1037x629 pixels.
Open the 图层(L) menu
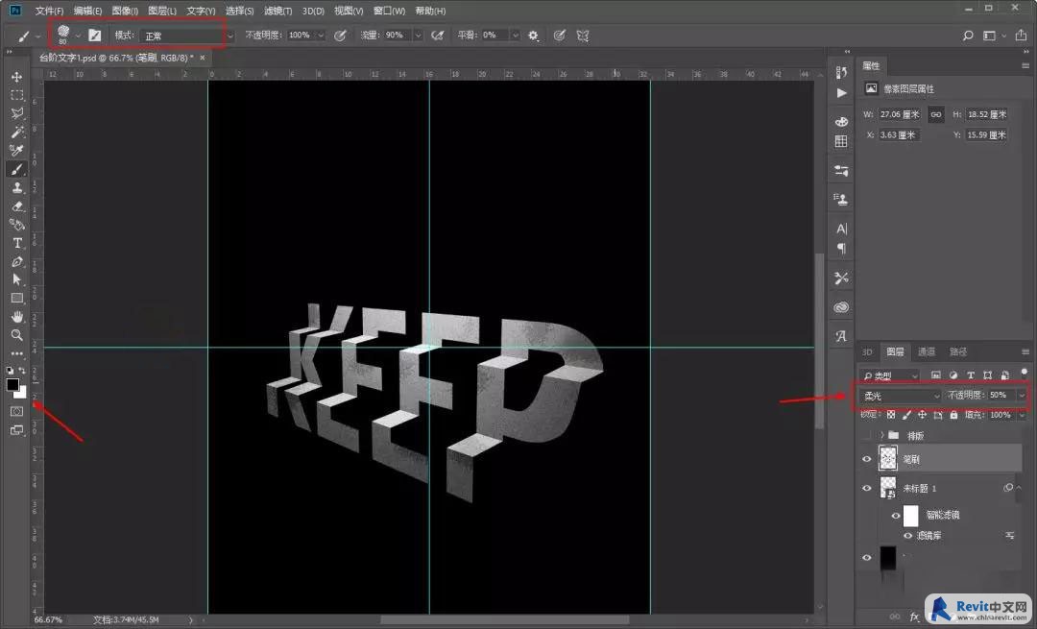[162, 11]
